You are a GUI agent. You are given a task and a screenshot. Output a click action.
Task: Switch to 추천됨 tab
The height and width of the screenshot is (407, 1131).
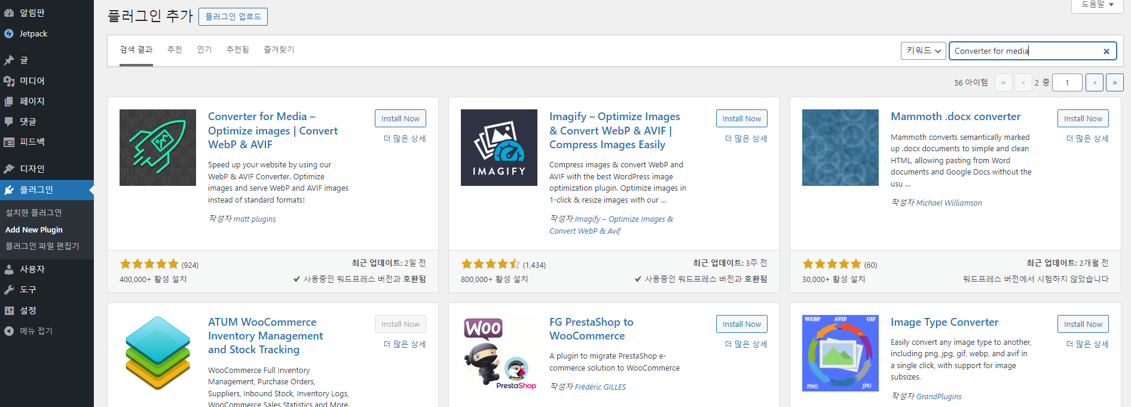pos(238,50)
